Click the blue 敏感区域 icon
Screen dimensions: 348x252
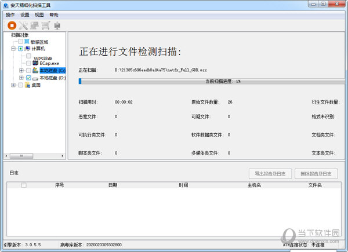point(27,42)
